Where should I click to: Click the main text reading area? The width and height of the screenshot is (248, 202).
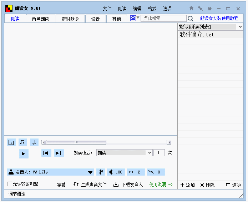91,79
